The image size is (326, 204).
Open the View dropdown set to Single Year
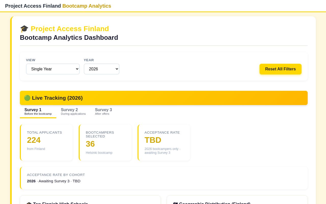[x=53, y=69]
